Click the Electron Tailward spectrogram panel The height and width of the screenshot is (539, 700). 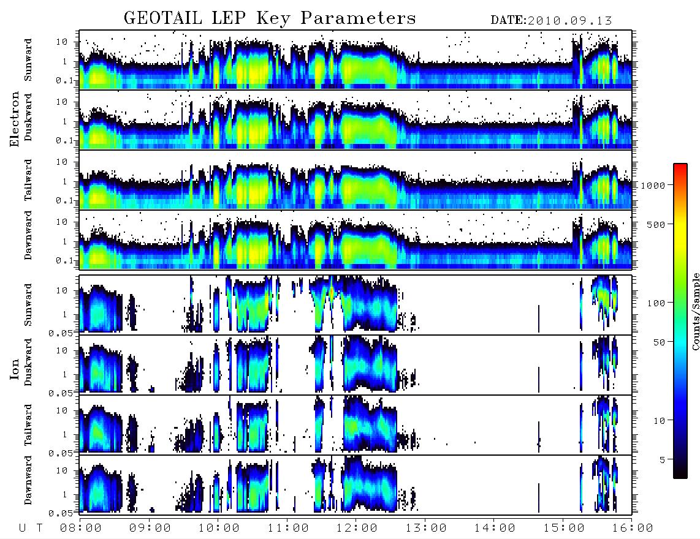356,180
